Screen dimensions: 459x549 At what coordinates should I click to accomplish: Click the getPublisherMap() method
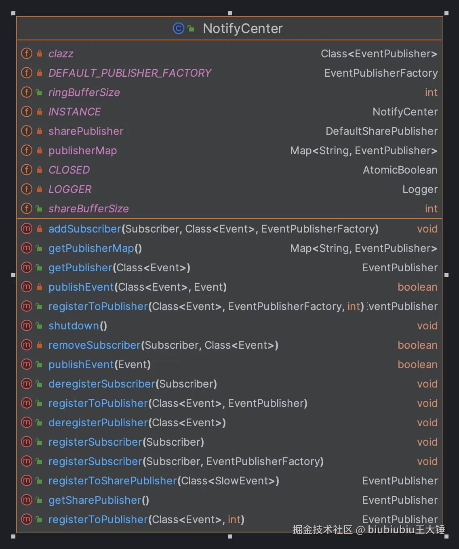(x=95, y=248)
